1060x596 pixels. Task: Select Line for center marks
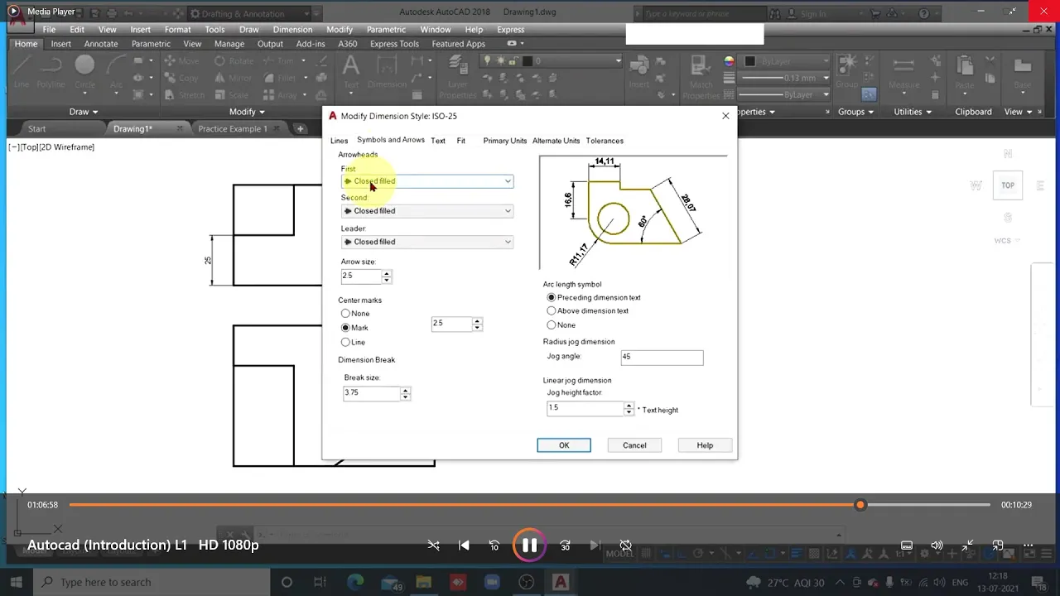(345, 342)
